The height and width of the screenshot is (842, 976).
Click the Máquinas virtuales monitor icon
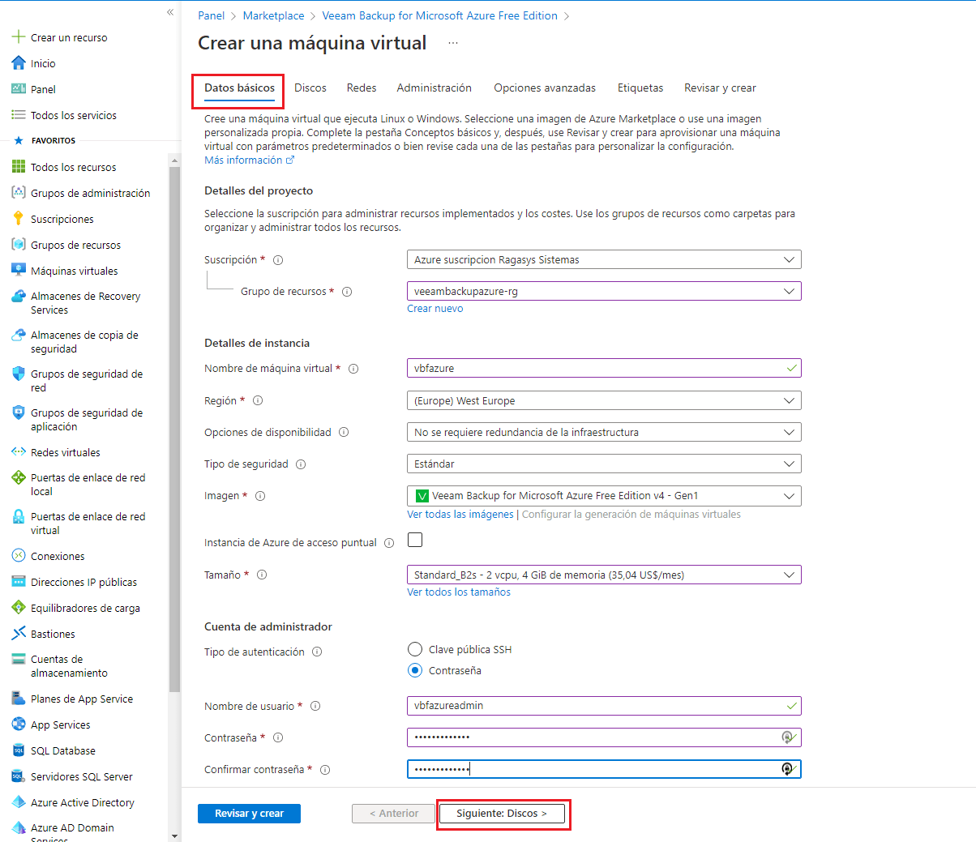[18, 271]
